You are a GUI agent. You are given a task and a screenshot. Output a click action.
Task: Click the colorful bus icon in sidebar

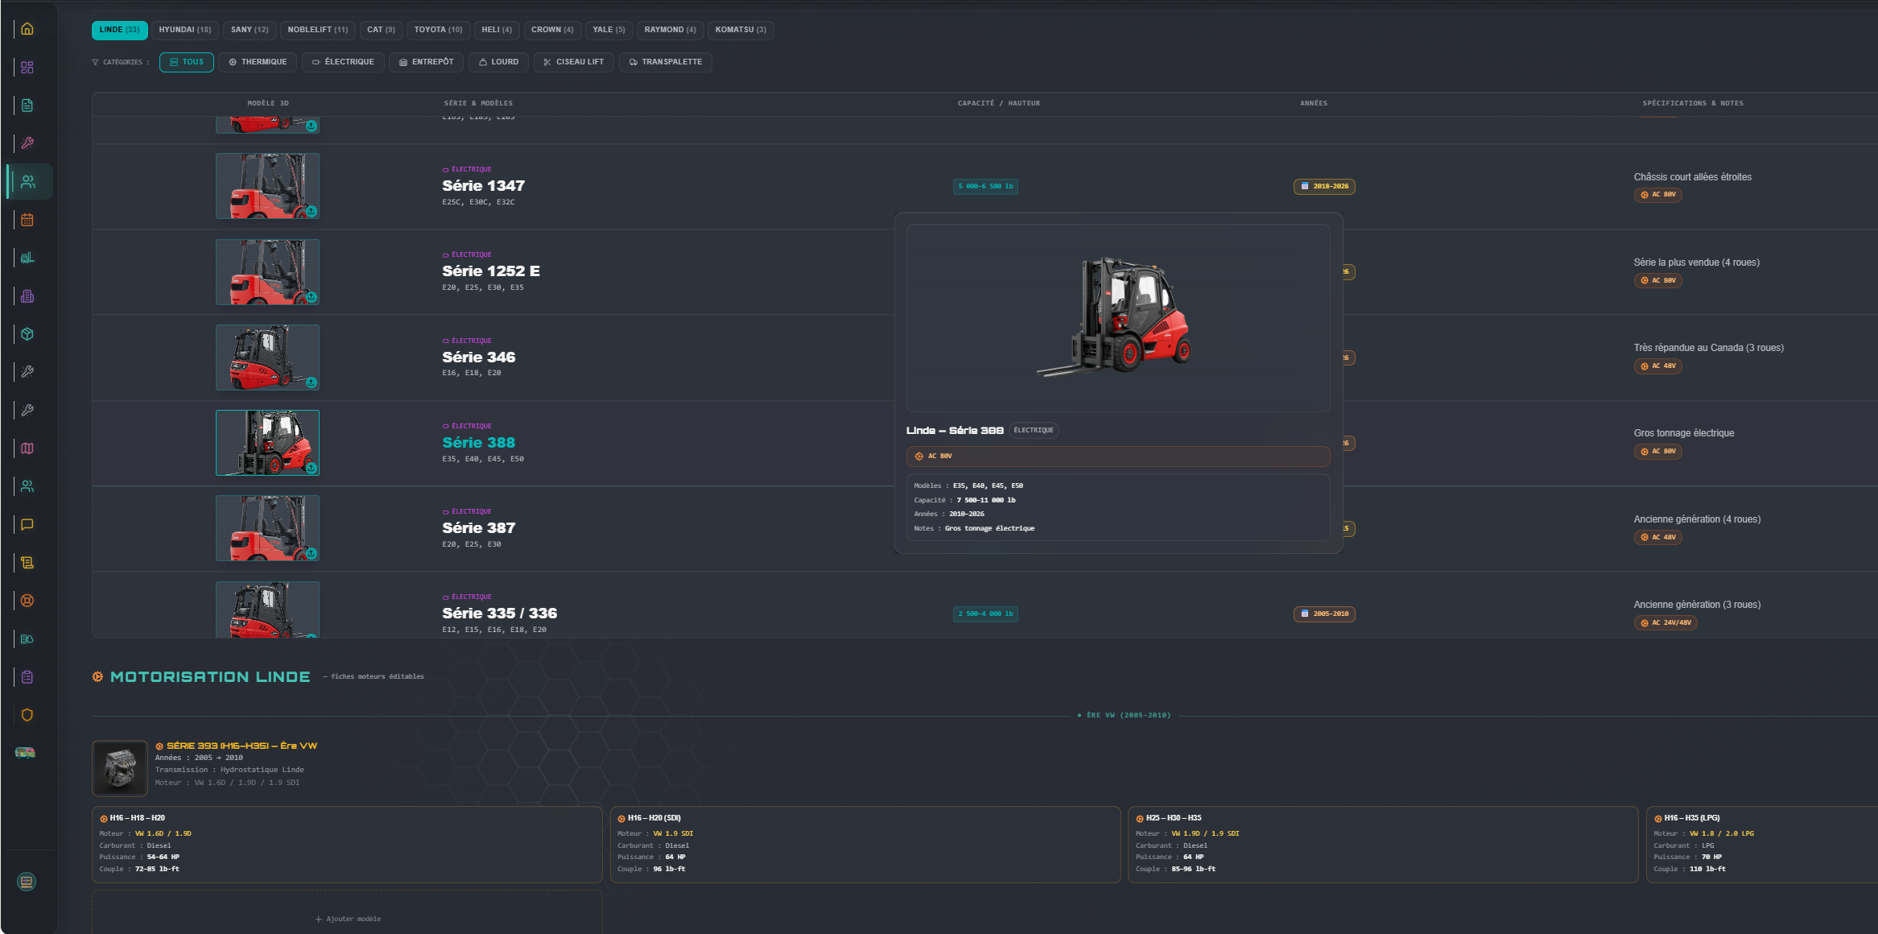pos(25,753)
